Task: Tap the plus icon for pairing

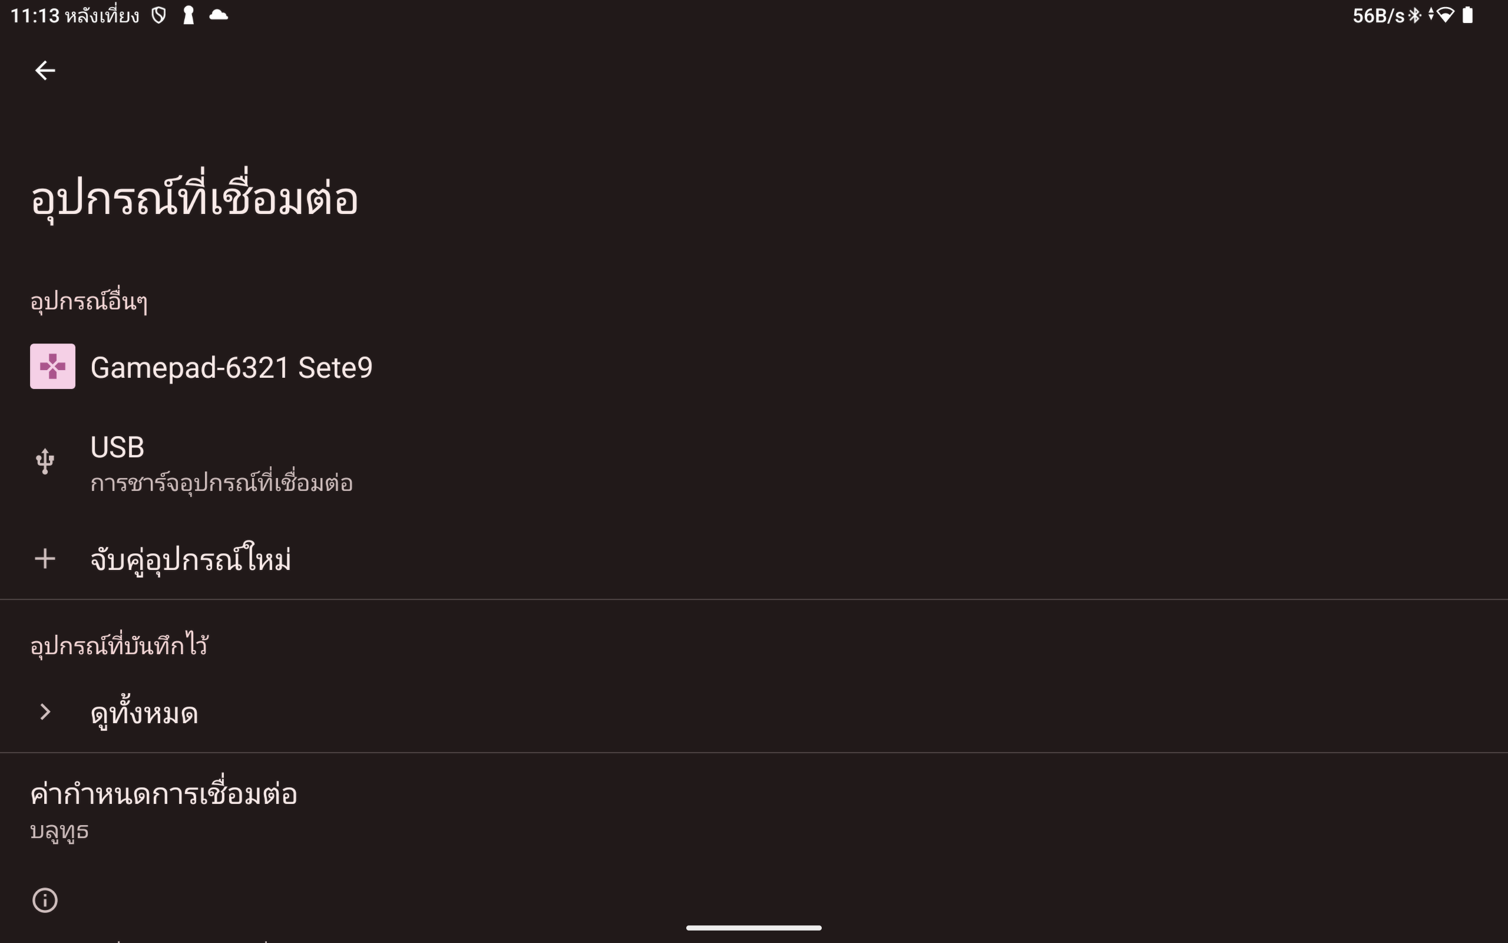Action: [x=45, y=559]
